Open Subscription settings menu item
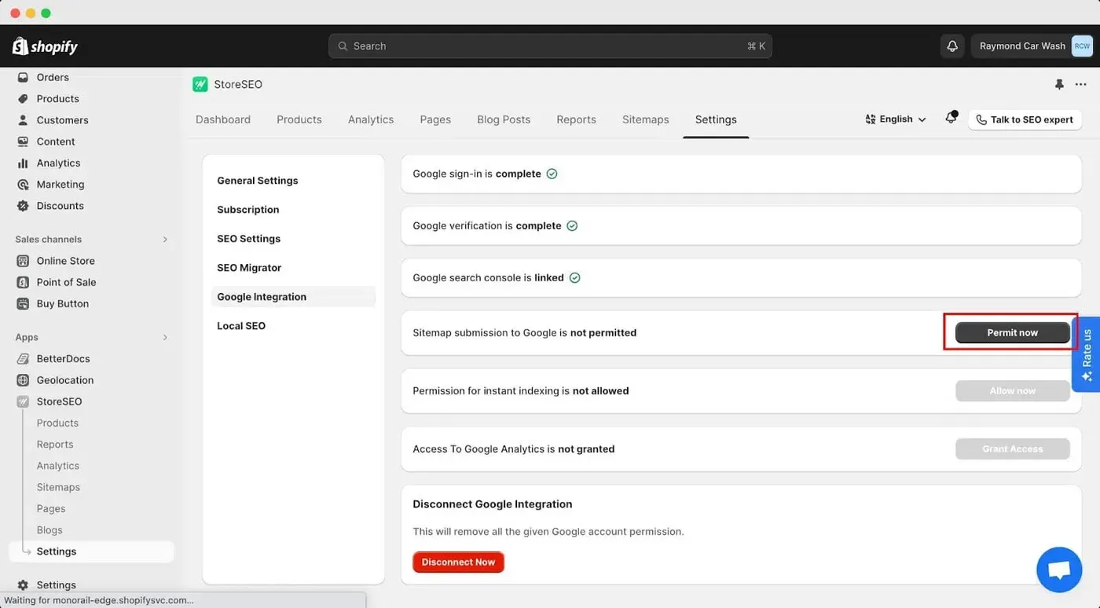The height and width of the screenshot is (608, 1100). tap(248, 210)
